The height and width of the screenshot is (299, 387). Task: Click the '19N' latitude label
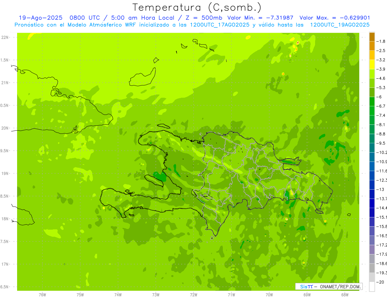click(5, 174)
